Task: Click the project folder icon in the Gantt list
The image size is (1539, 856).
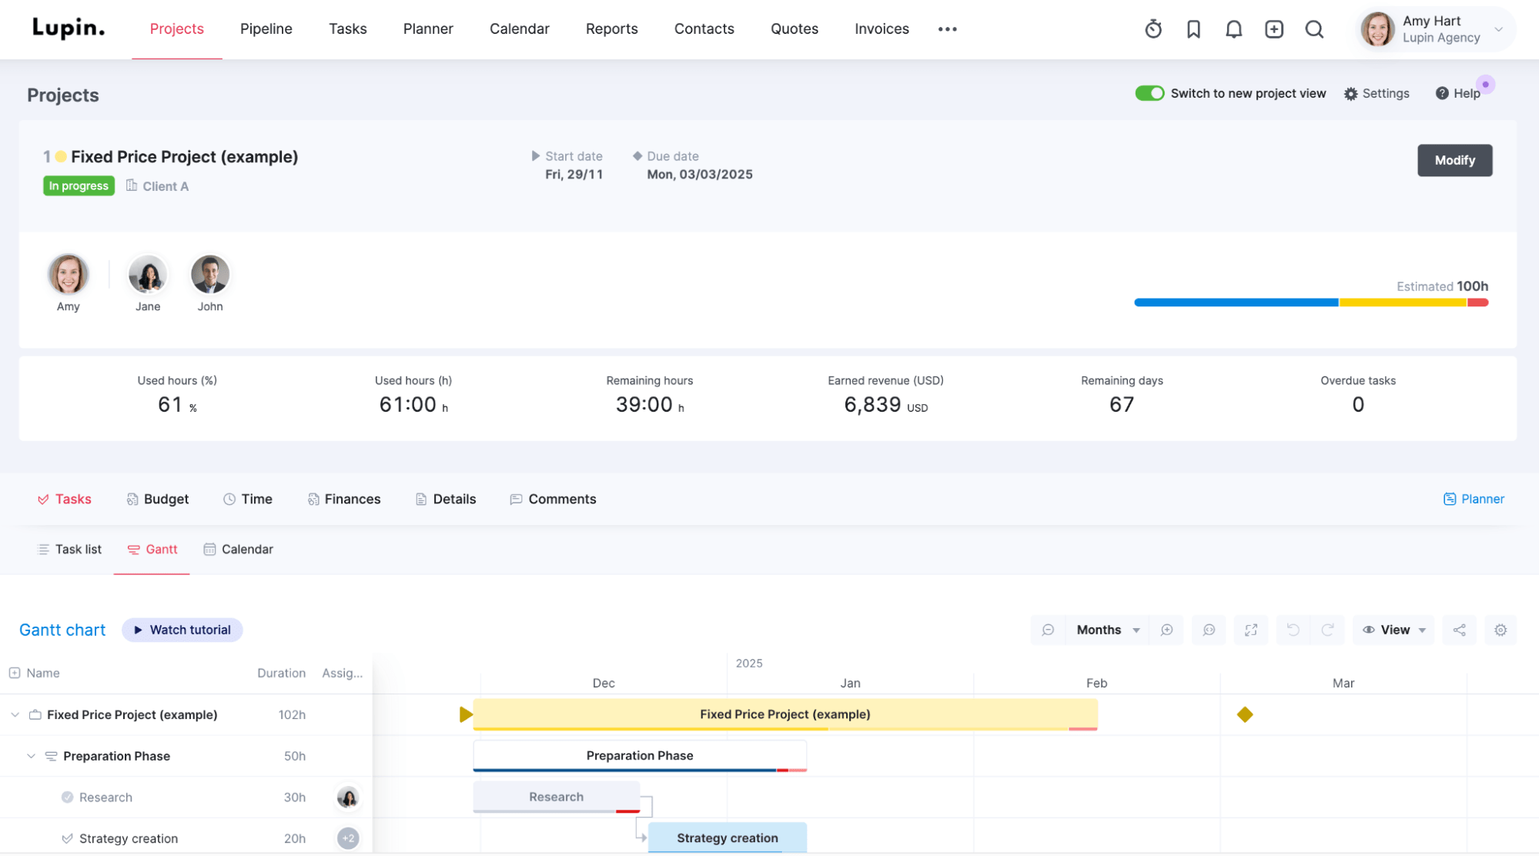Action: coord(35,714)
